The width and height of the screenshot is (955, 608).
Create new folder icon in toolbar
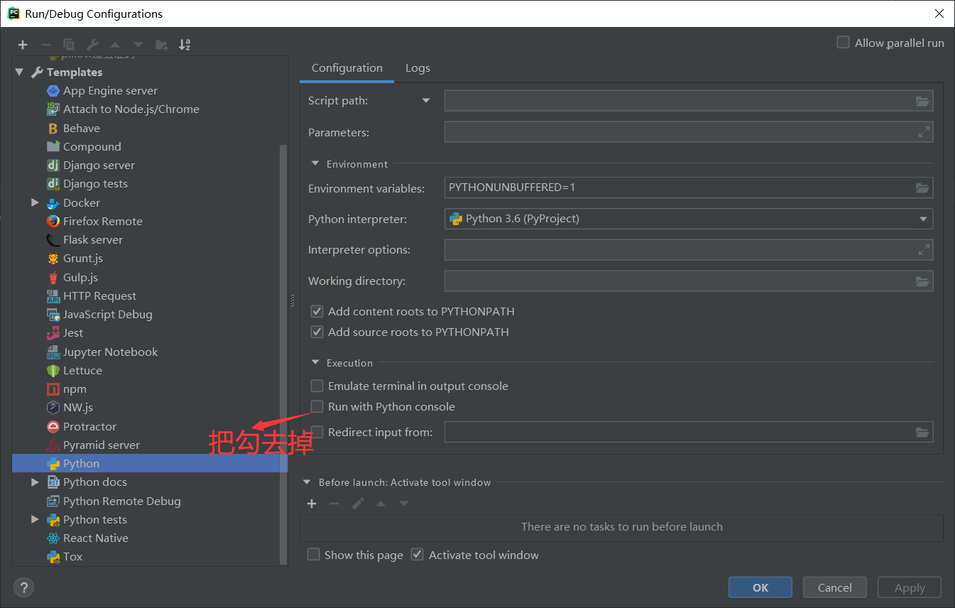(x=162, y=45)
